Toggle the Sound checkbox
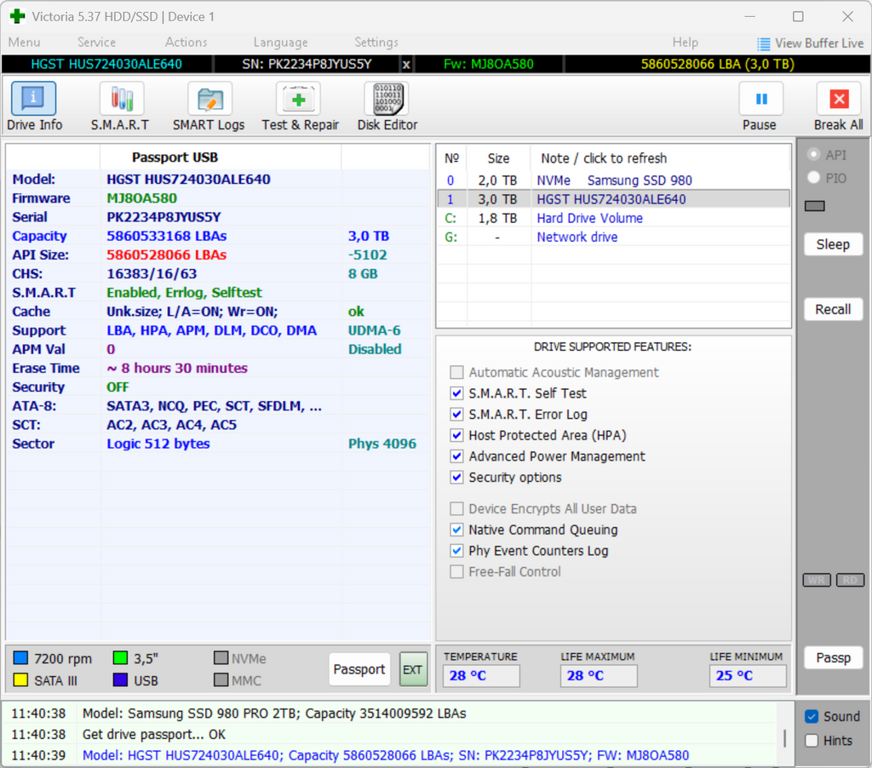The width and height of the screenshot is (872, 768). [x=812, y=716]
